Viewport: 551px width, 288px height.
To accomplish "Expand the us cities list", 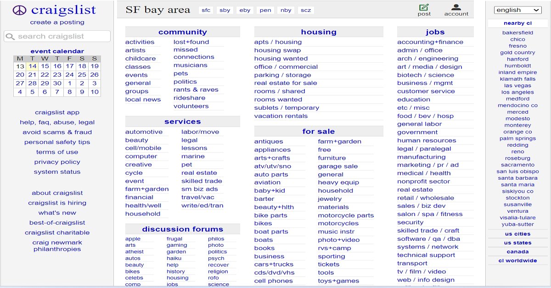I will [x=517, y=234].
